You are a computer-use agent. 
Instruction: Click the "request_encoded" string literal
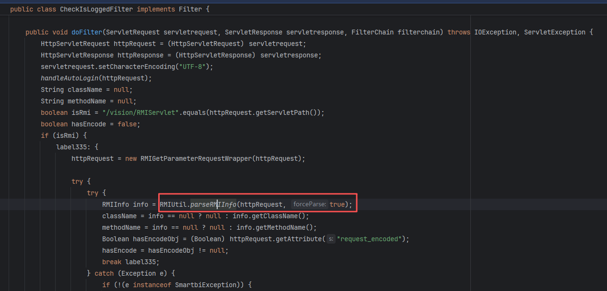coord(368,239)
